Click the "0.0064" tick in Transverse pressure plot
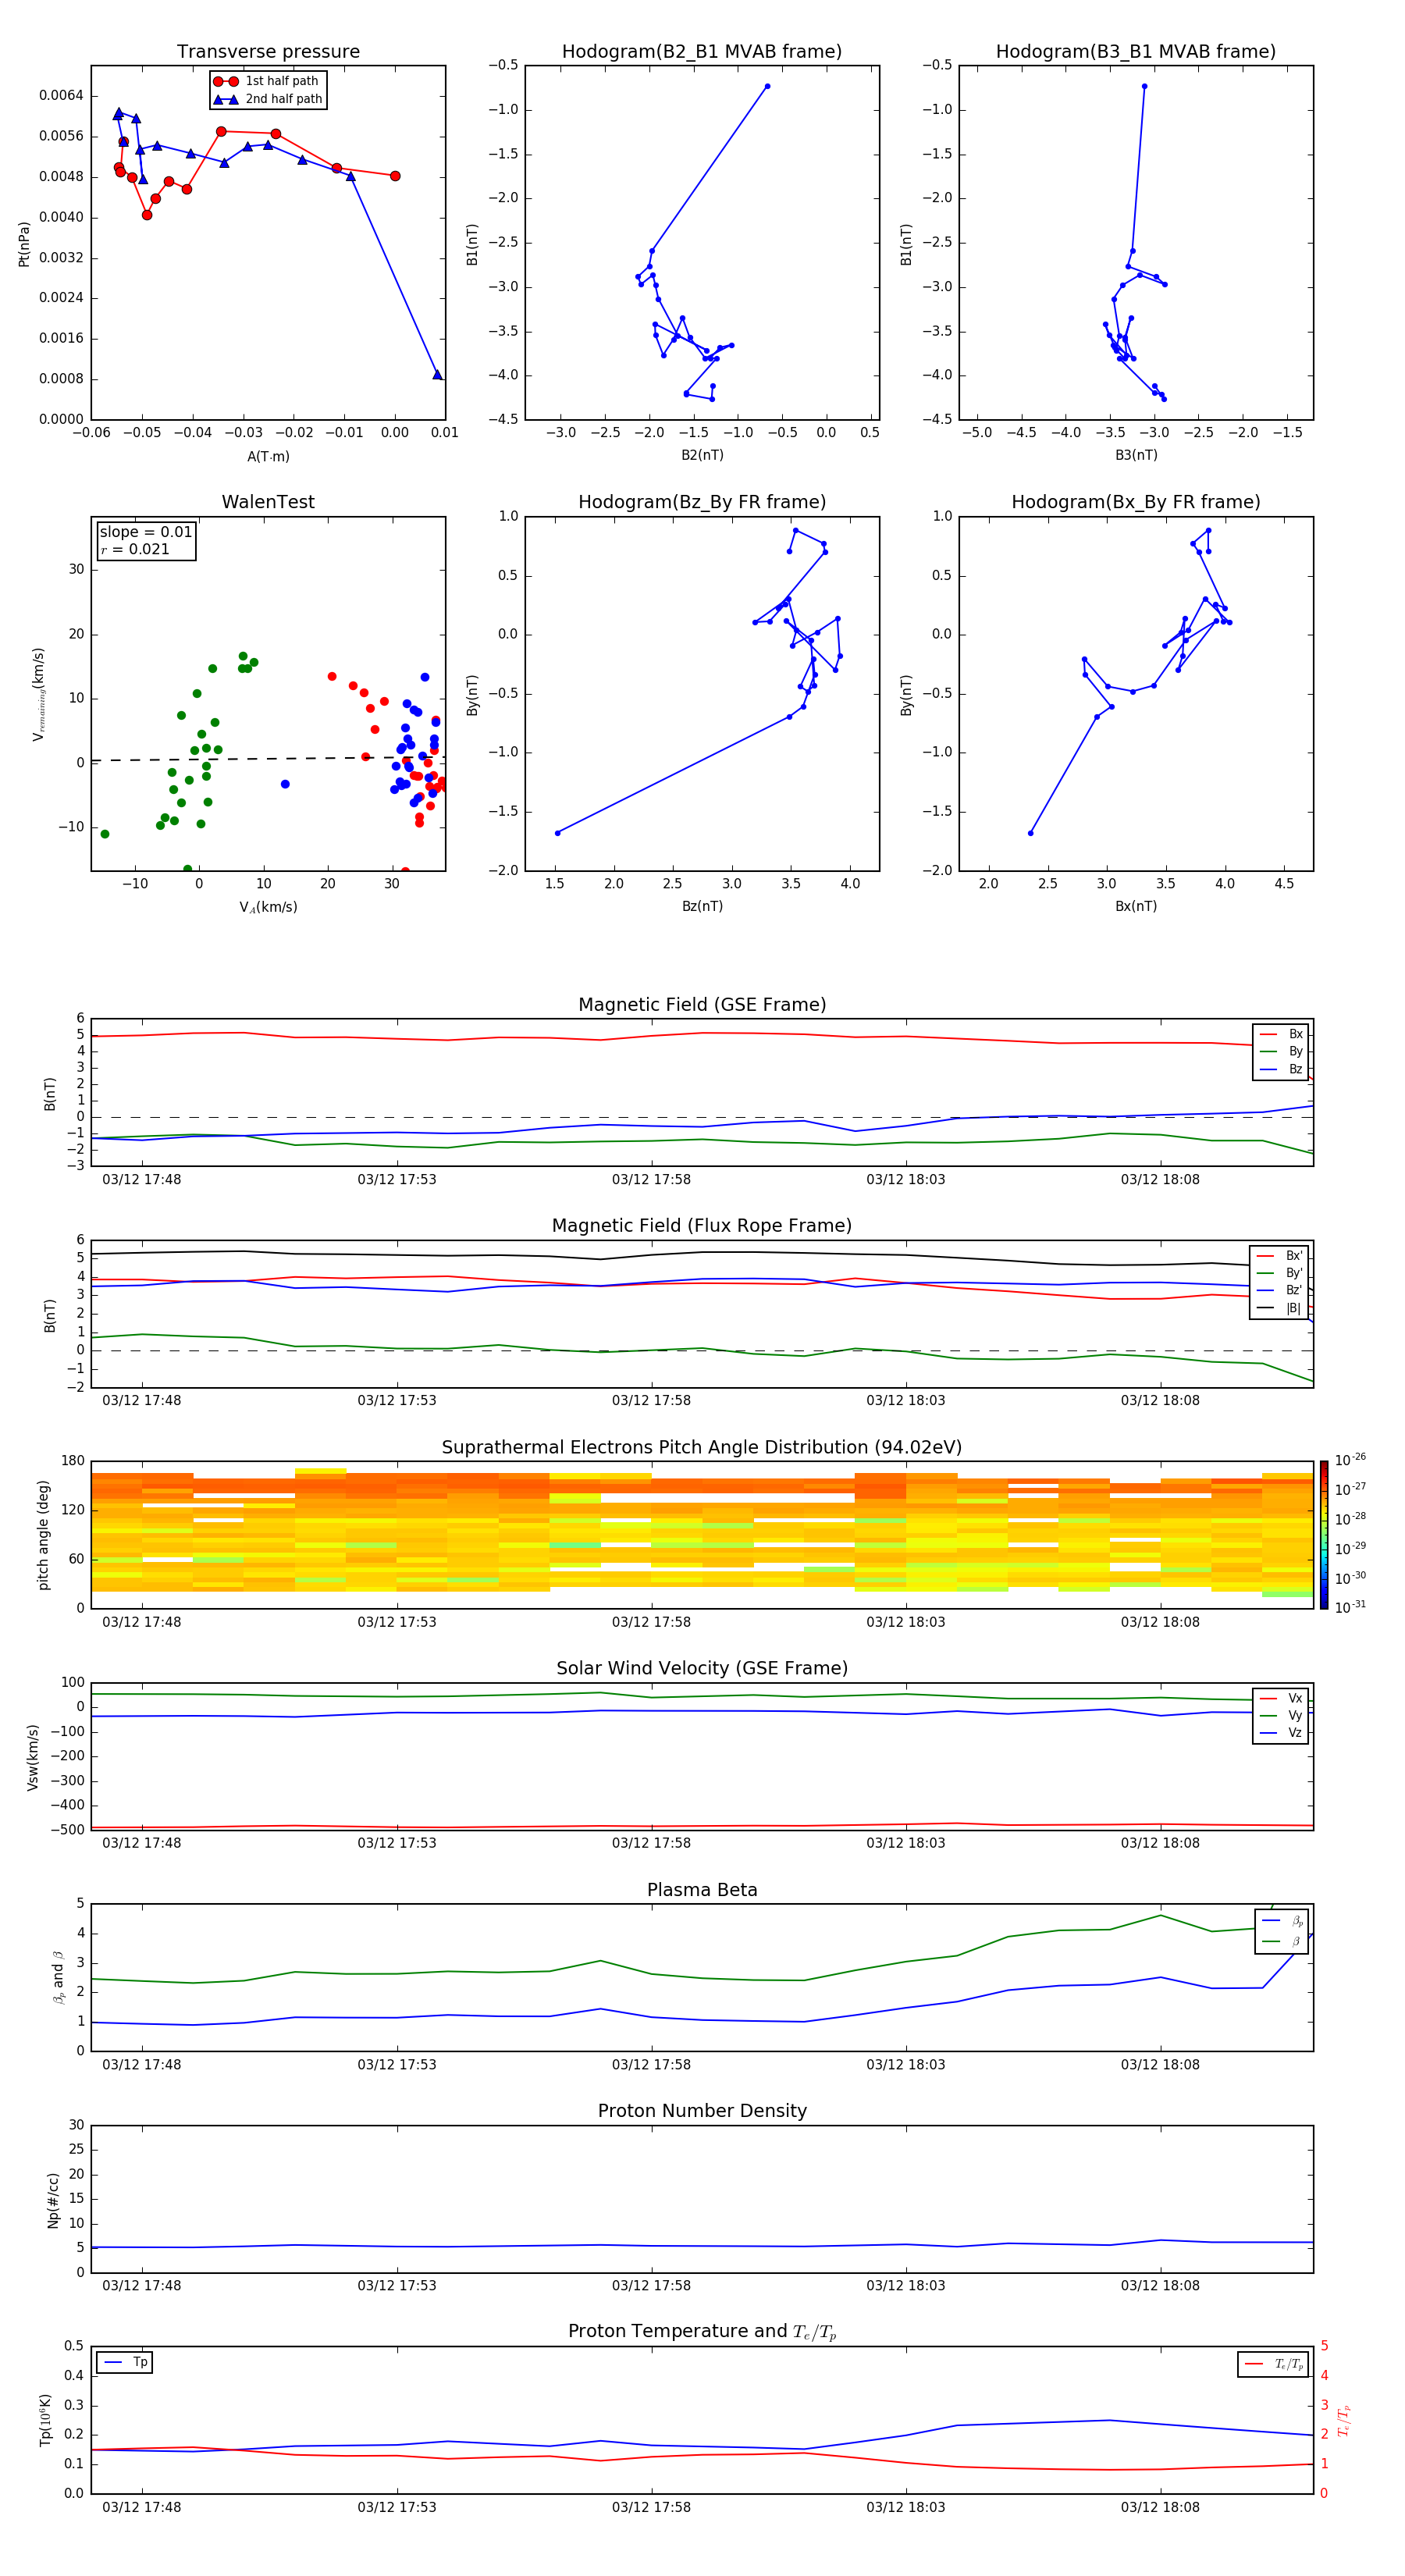 tap(61, 96)
